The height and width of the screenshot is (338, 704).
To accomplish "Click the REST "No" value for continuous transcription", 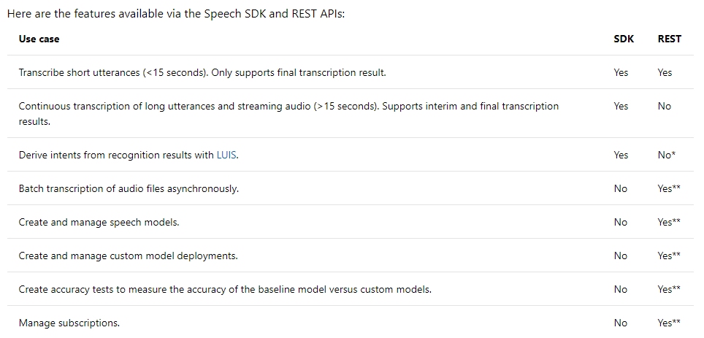I will coord(664,106).
